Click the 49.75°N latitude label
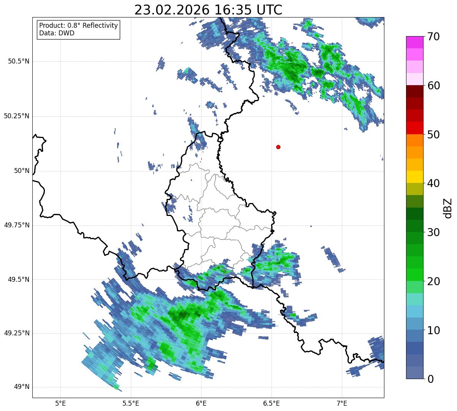Viewport: 457px width, 411px height. [x=16, y=225]
